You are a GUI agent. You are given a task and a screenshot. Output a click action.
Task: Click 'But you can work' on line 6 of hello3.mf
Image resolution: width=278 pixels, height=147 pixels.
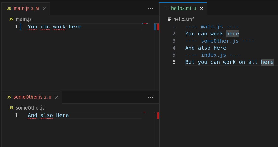[210, 62]
